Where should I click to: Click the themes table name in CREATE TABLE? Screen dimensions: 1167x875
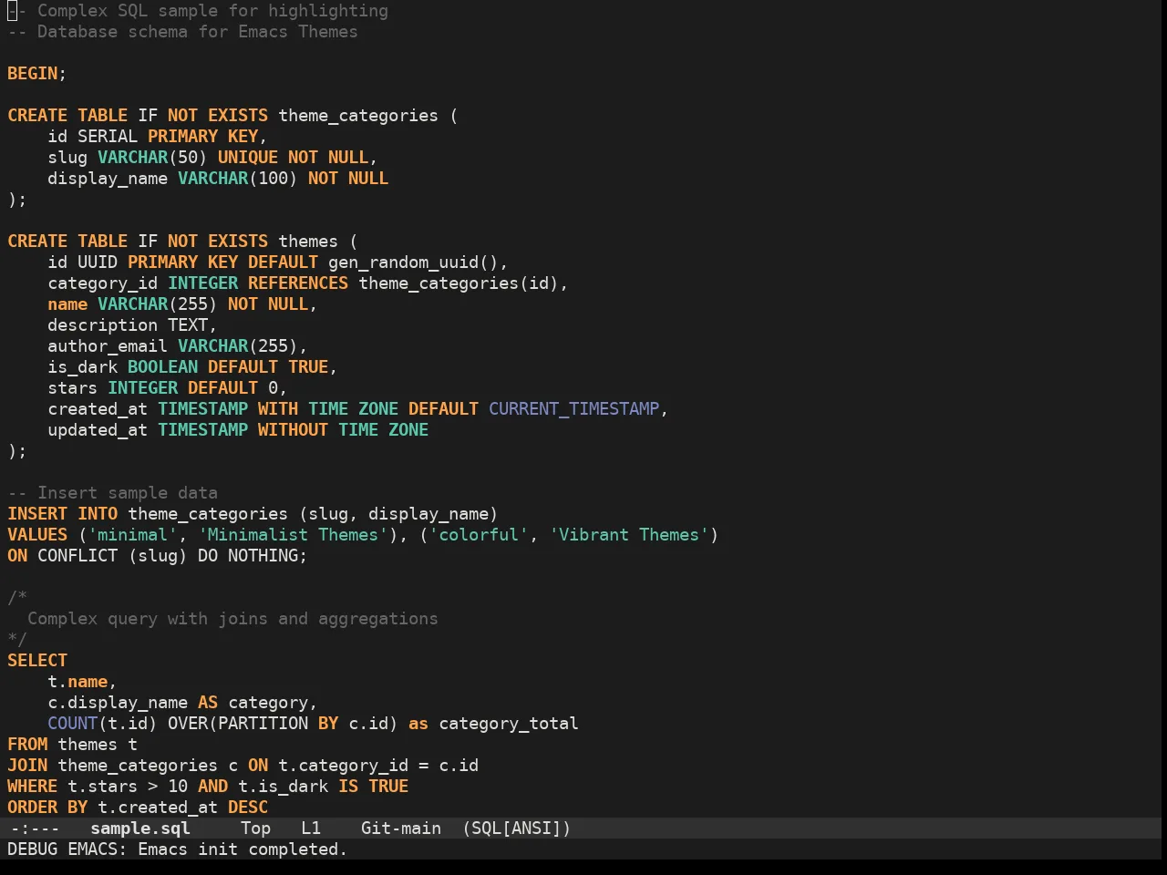point(308,242)
